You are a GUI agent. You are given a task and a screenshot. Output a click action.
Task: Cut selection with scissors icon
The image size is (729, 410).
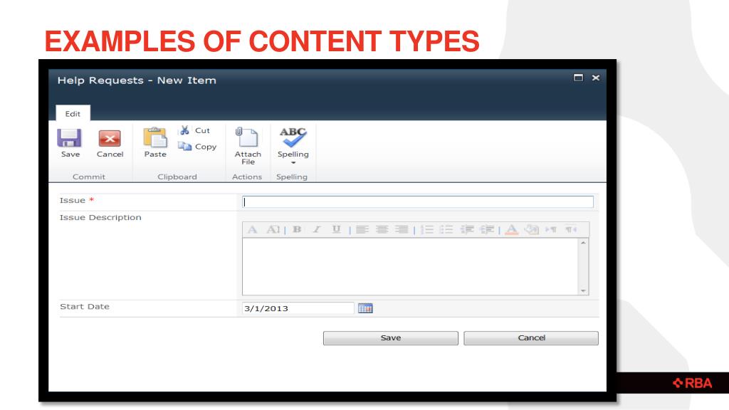pyautogui.click(x=184, y=130)
